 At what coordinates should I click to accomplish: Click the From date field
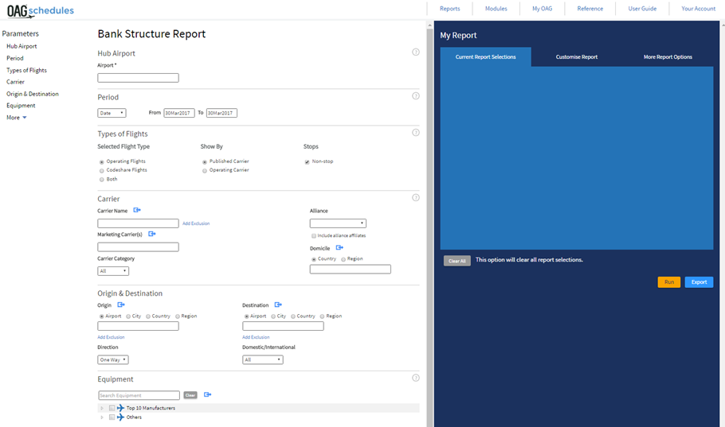pyautogui.click(x=179, y=113)
